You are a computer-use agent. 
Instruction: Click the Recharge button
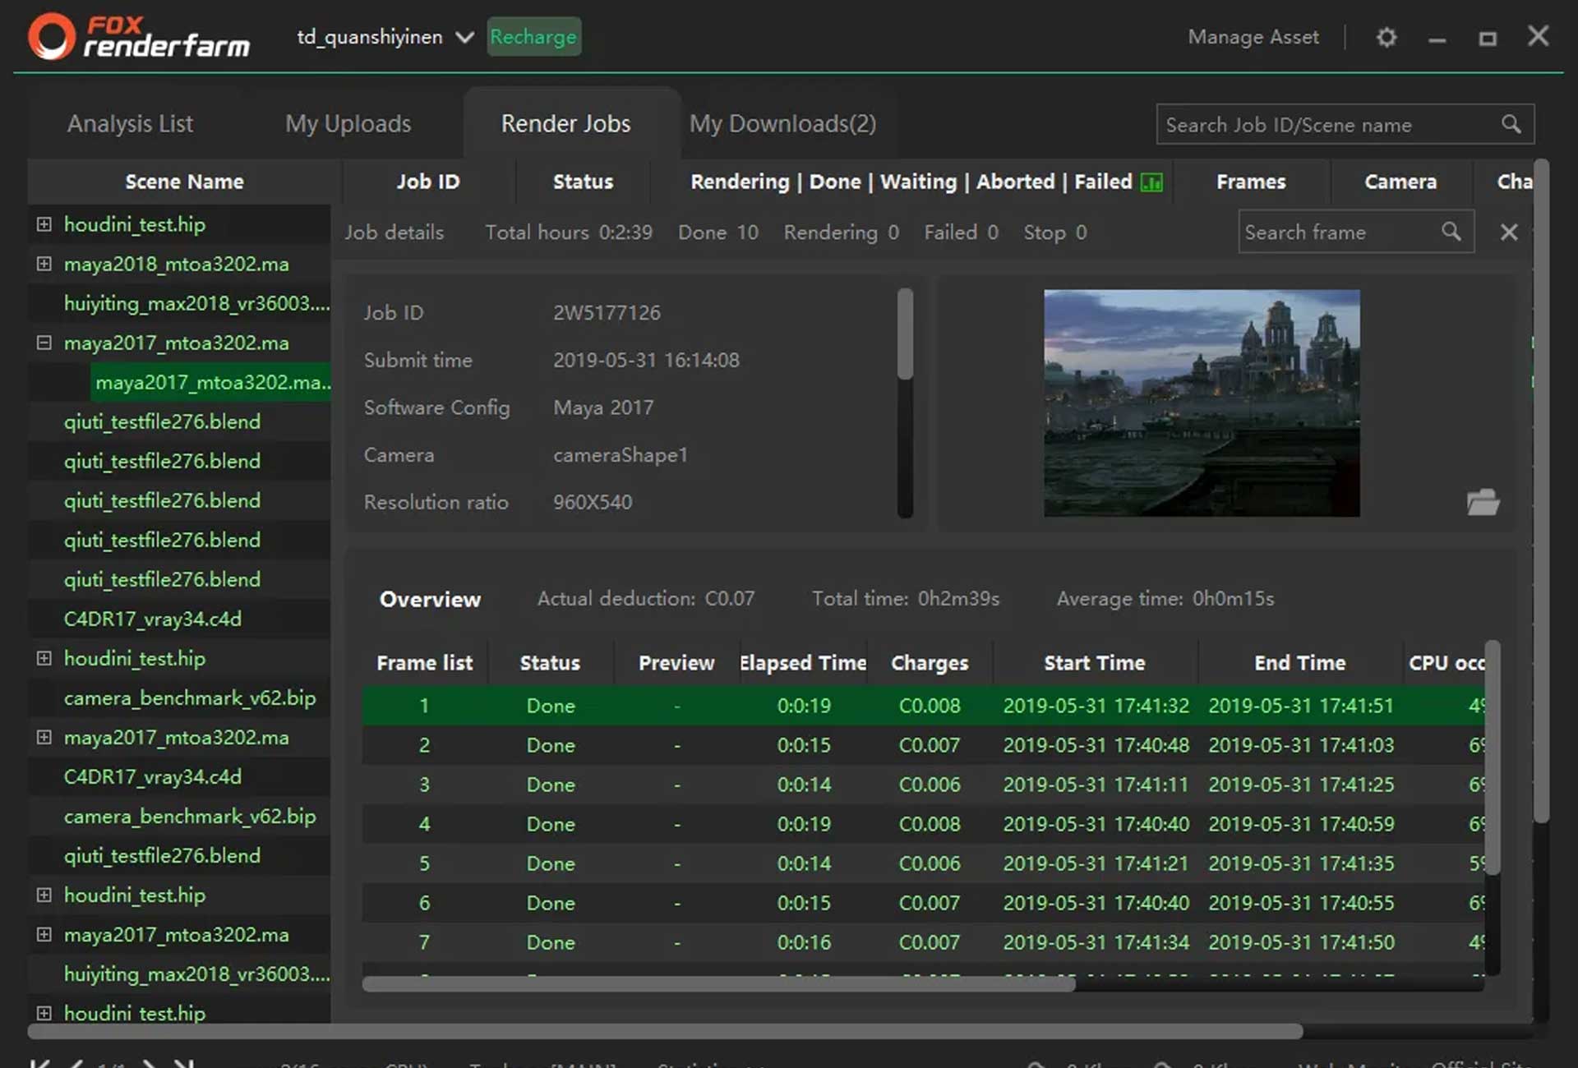pyautogui.click(x=533, y=37)
